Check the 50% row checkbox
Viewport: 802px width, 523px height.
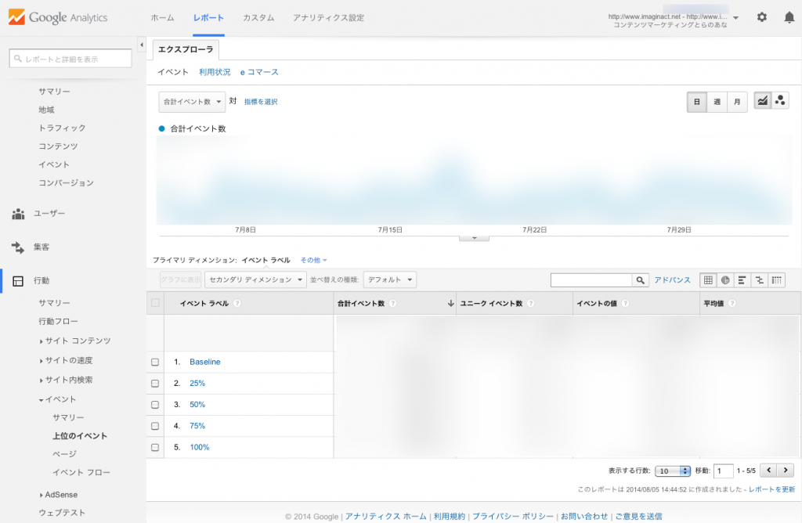click(x=155, y=405)
